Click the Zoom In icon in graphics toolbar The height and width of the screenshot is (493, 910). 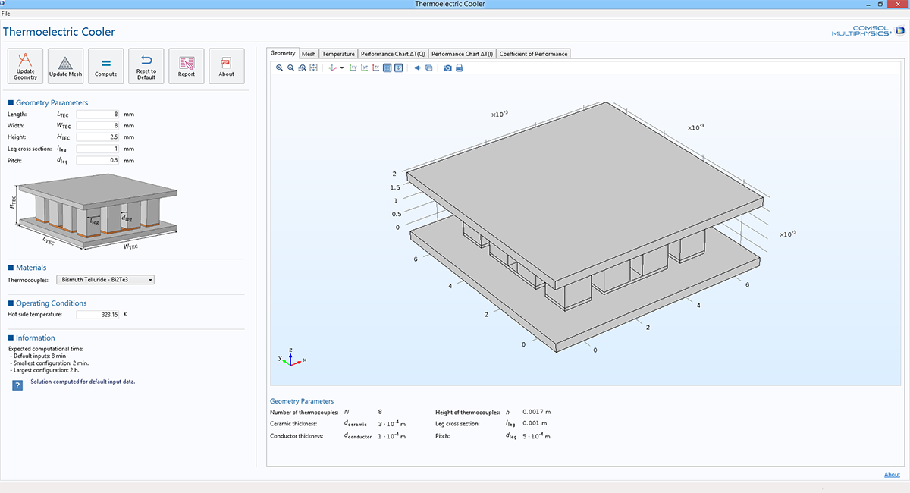pyautogui.click(x=279, y=68)
